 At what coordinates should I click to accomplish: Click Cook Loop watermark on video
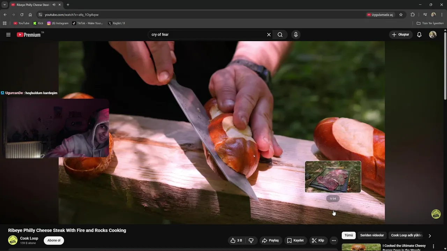[x=436, y=214]
